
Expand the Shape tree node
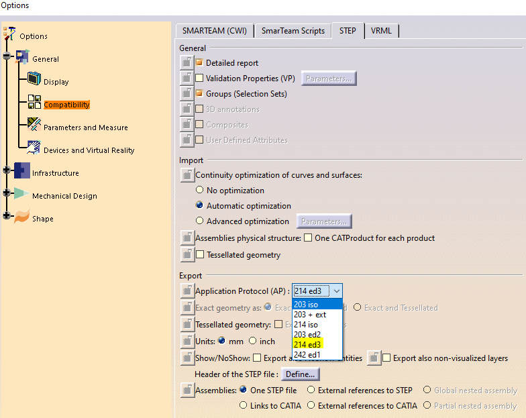[x=7, y=215]
